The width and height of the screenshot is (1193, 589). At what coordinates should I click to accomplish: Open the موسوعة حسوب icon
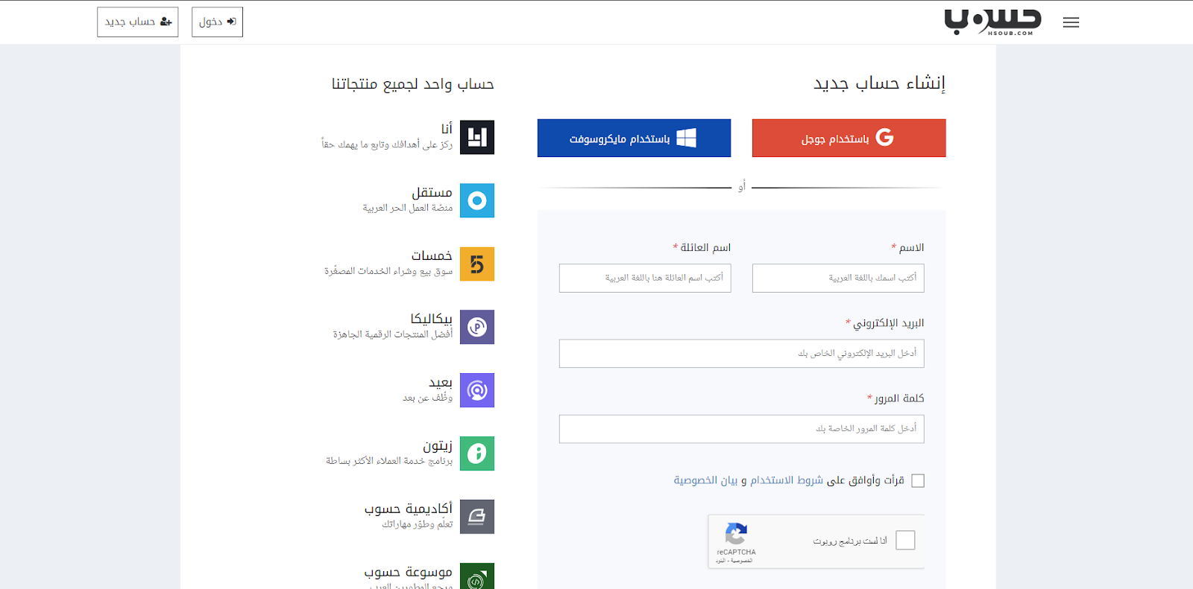(477, 576)
